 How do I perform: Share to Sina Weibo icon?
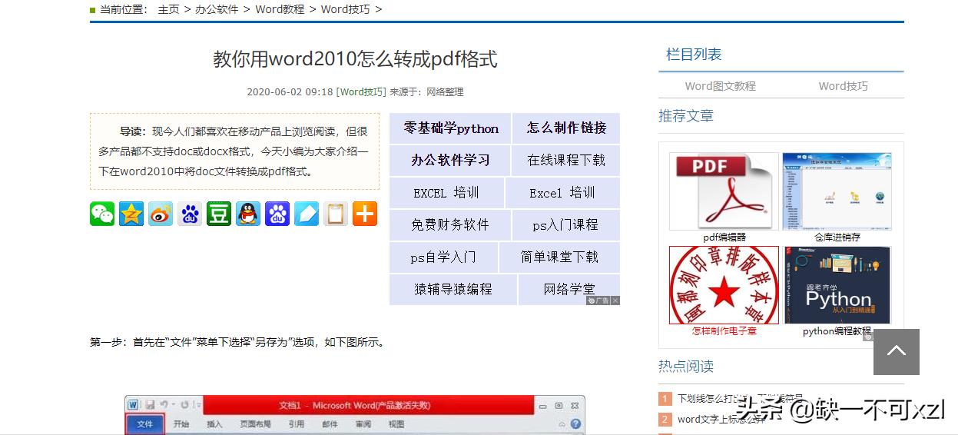click(161, 213)
